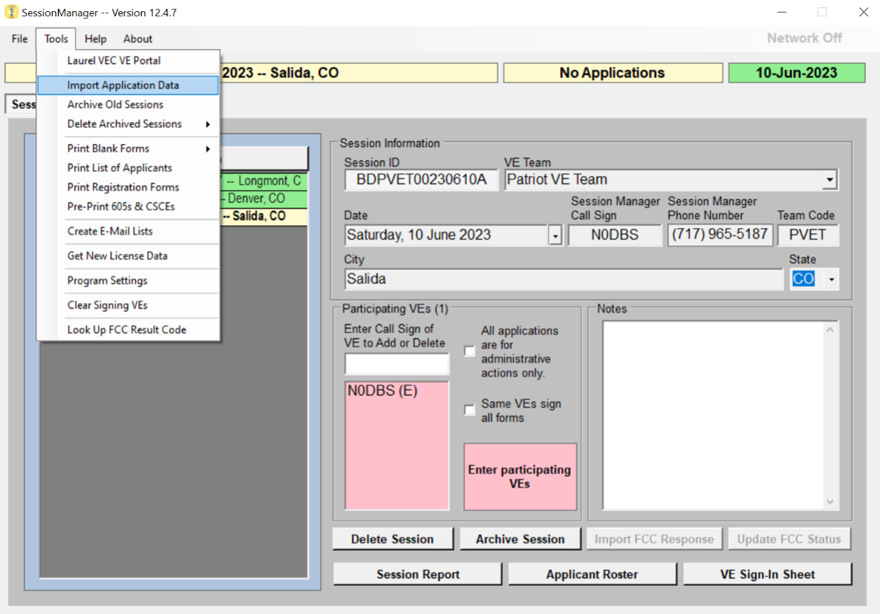The height and width of the screenshot is (614, 880).
Task: Select Laurel VEC VE Portal menu item
Action: click(x=128, y=61)
